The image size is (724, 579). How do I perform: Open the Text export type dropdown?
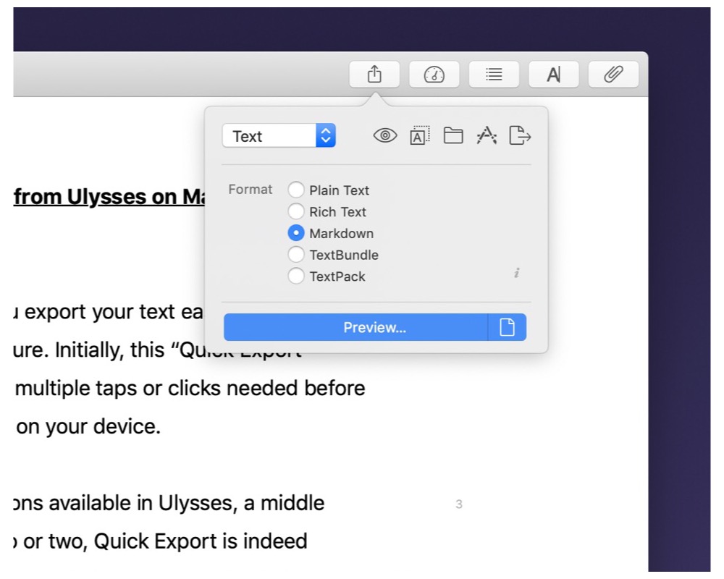279,136
